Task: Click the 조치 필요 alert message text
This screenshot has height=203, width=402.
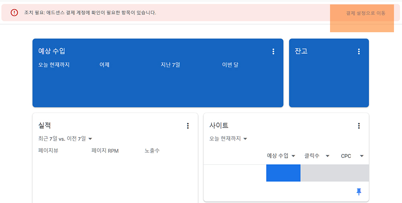Action: click(x=90, y=12)
